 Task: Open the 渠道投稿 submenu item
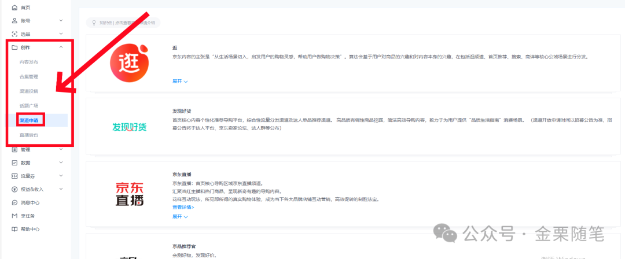[29, 91]
